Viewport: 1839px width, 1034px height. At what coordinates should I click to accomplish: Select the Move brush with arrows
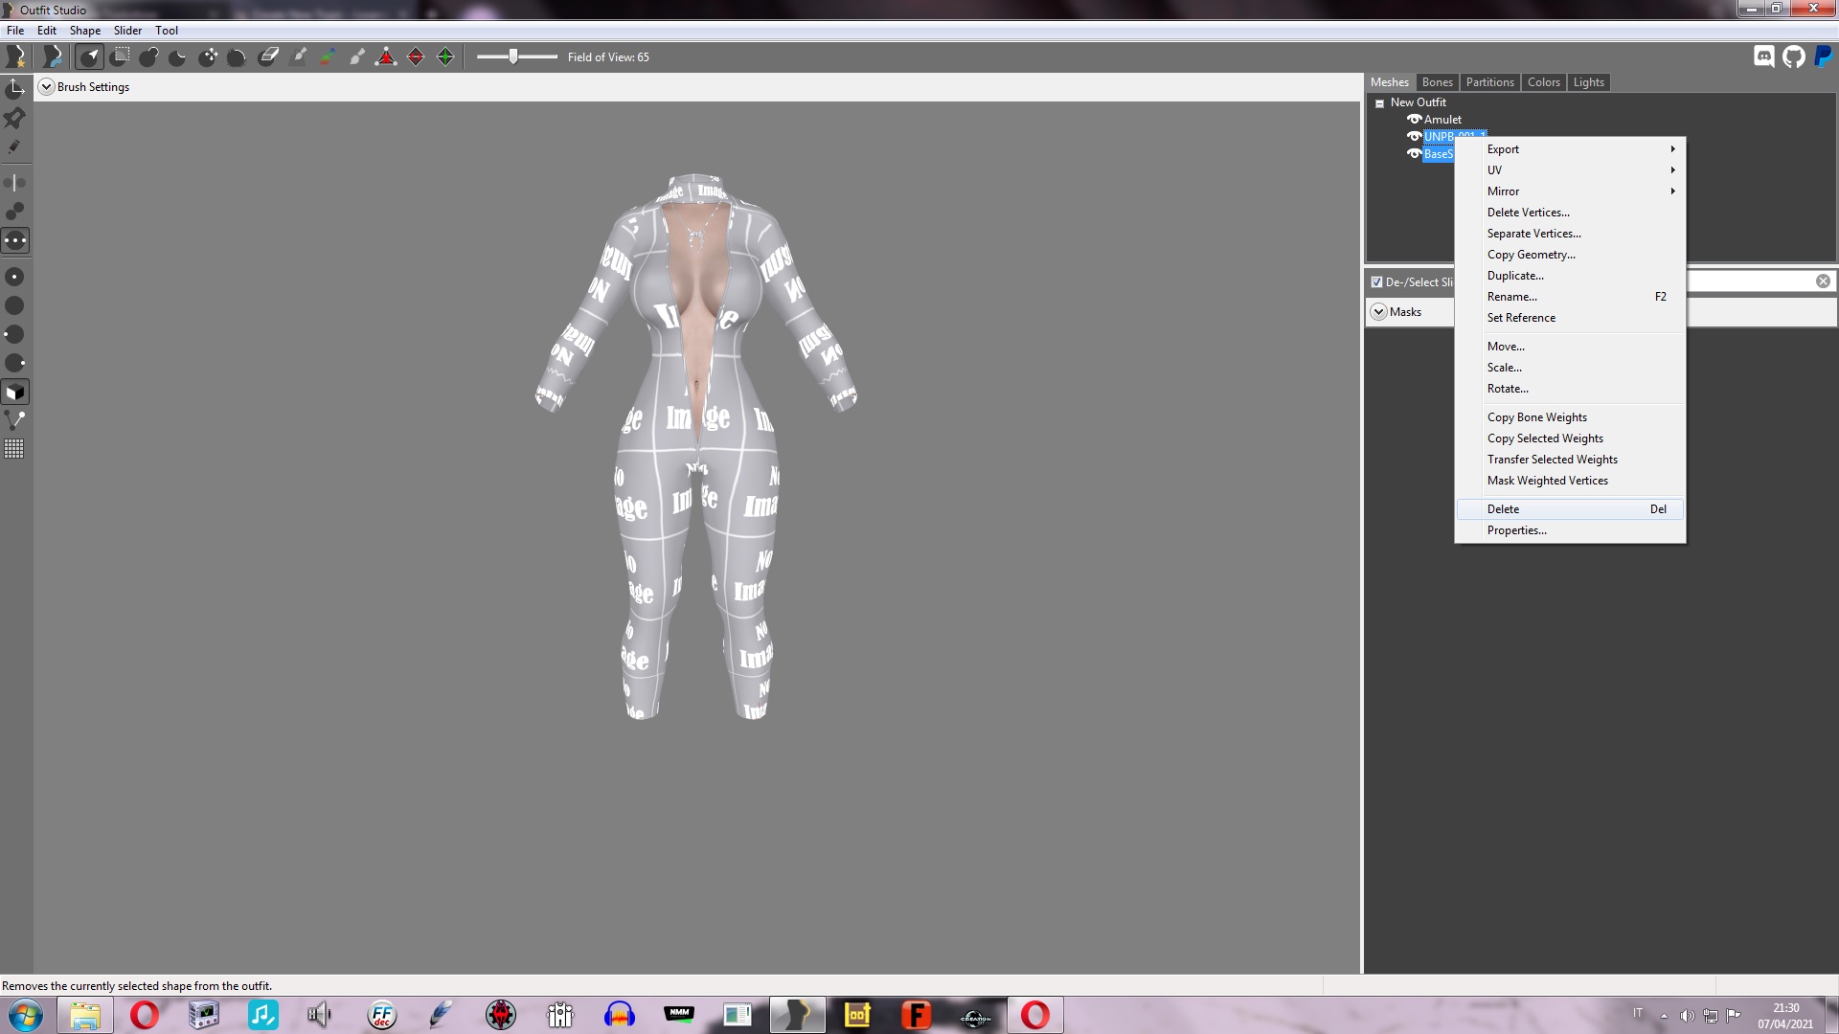pos(208,57)
